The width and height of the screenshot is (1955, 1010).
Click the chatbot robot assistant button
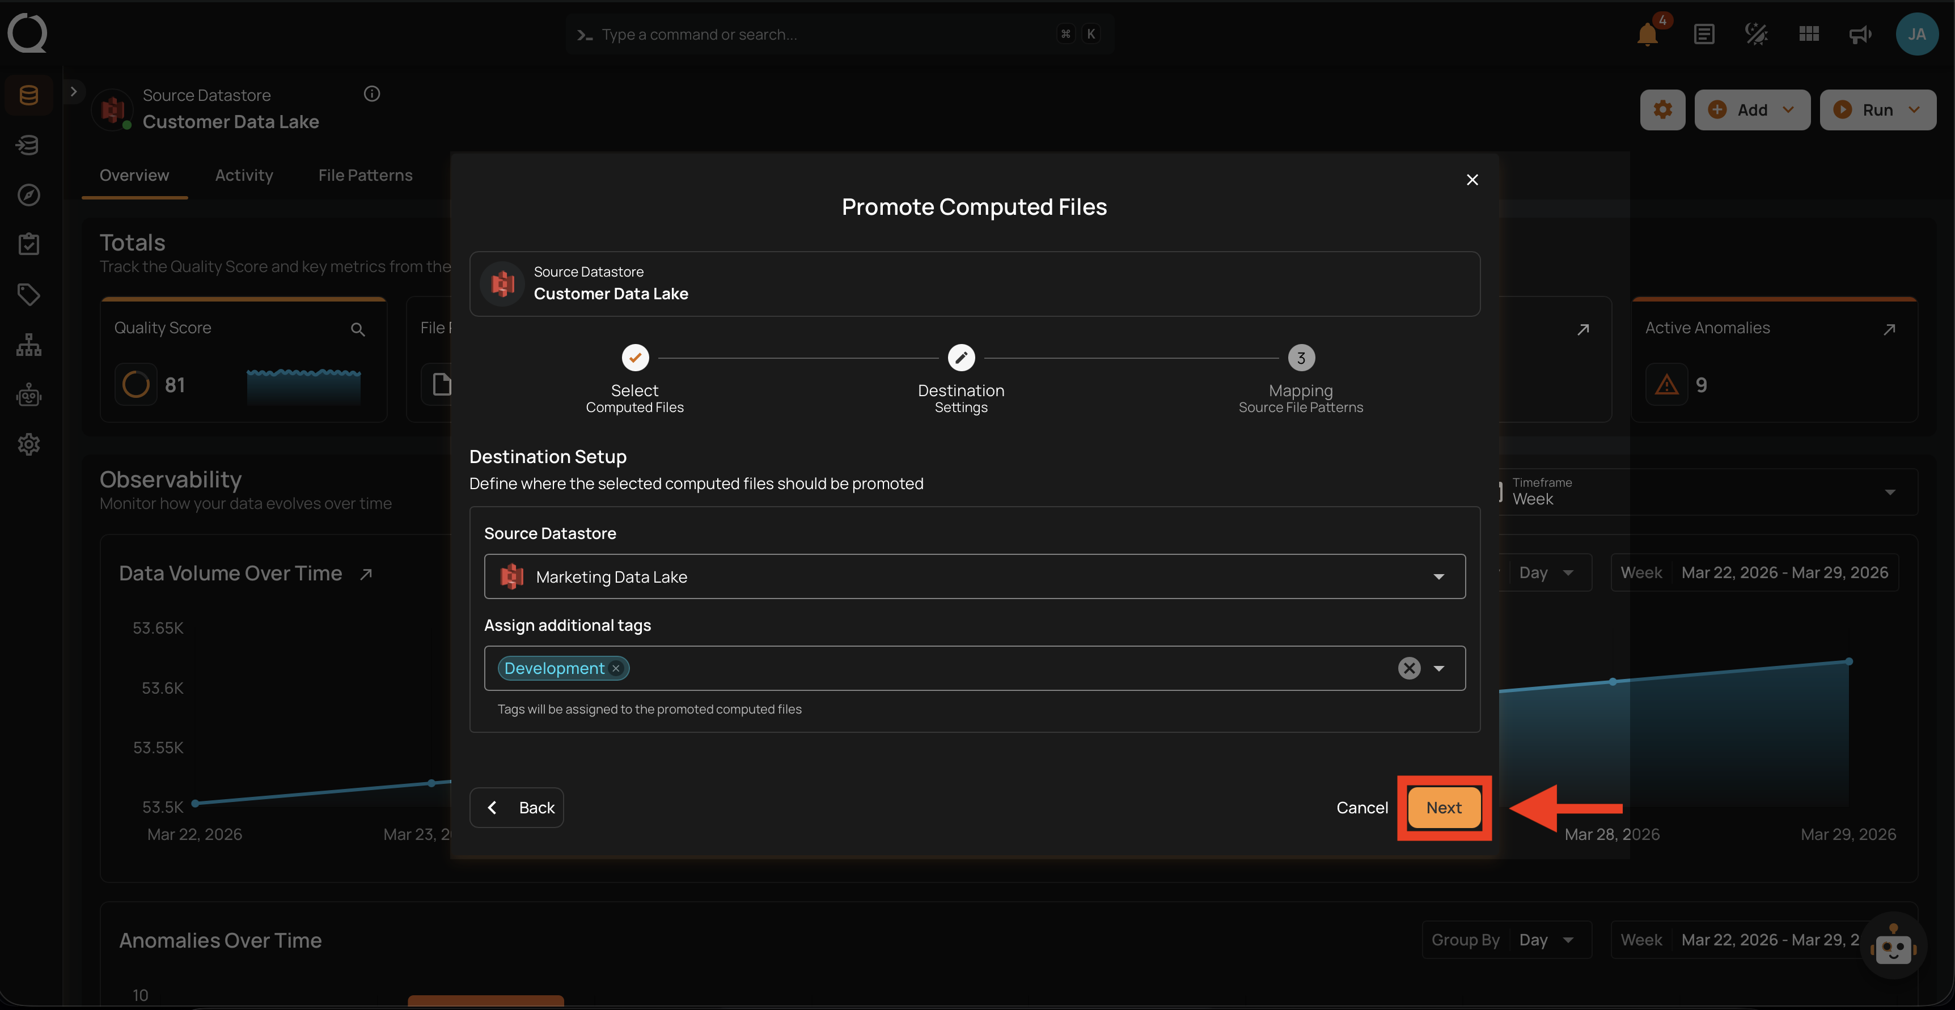[1893, 947]
